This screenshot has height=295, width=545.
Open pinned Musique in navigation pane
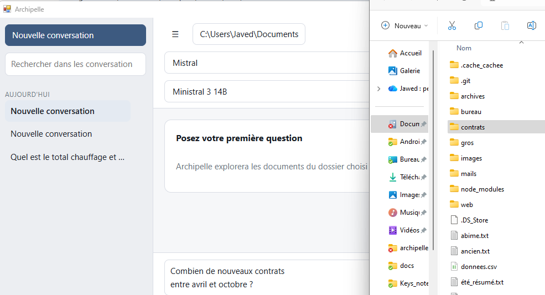[x=407, y=213]
